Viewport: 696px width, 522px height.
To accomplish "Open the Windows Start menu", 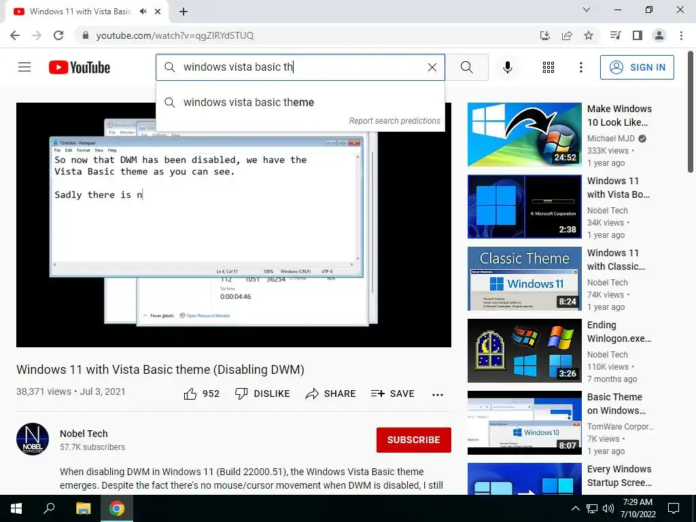I will tap(16, 508).
